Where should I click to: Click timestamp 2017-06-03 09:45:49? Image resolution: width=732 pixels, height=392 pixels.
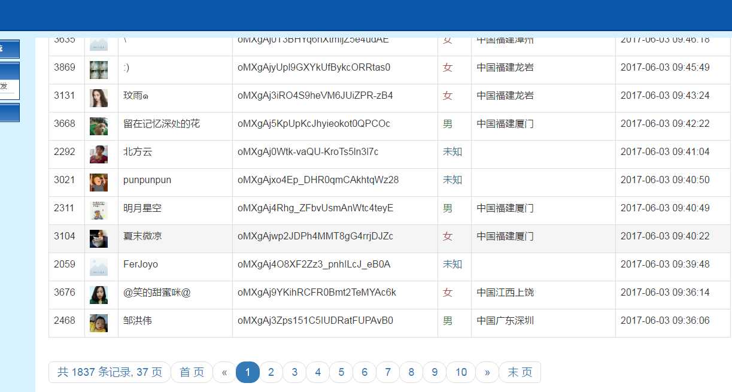665,67
